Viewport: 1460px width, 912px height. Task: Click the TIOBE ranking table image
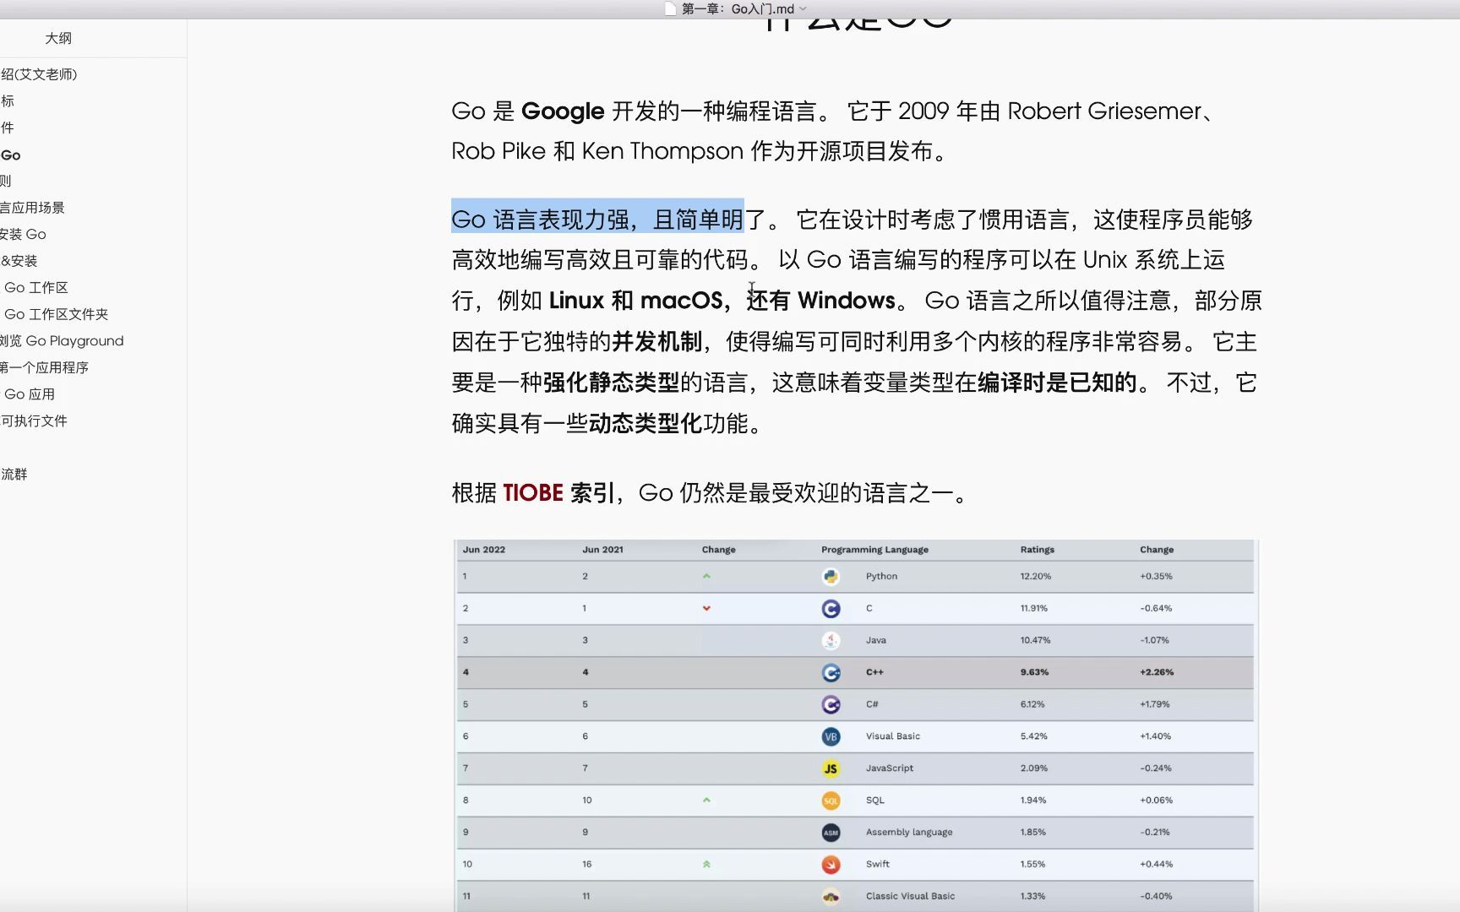855,725
